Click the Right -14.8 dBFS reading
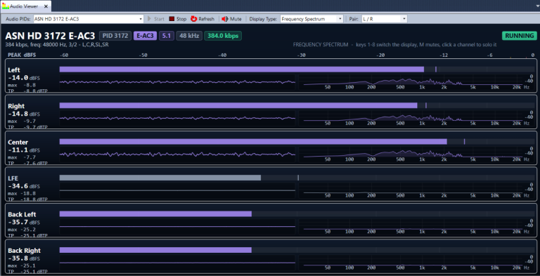540x276 pixels. pos(23,114)
